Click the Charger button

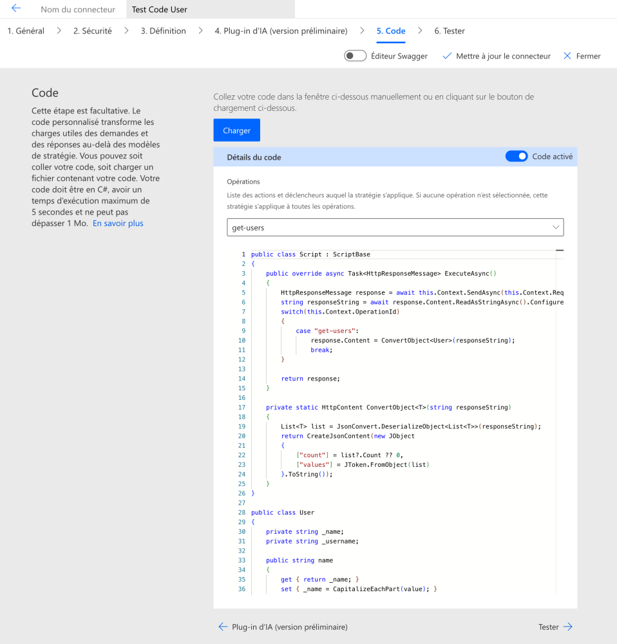point(236,130)
